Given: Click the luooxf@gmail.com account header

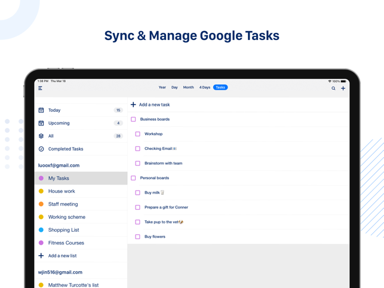Looking at the screenshot, I should coord(59,166).
